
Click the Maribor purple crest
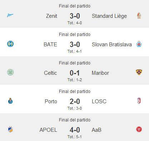coord(139,72)
